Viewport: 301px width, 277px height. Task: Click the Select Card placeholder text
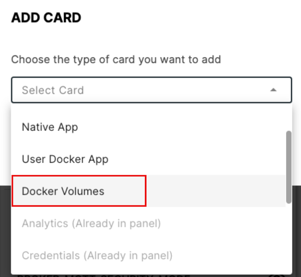53,90
